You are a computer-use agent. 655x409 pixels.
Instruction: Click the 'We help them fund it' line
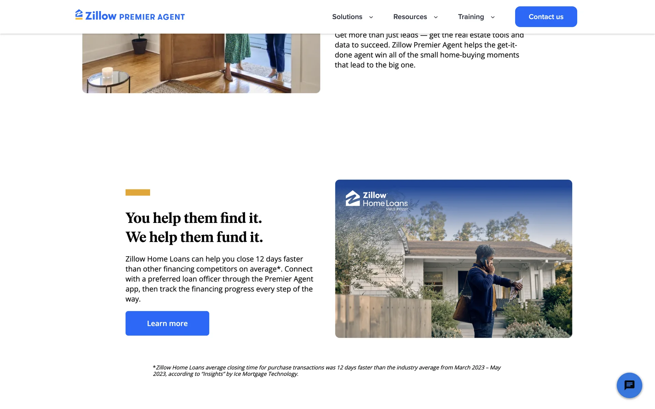coord(194,237)
